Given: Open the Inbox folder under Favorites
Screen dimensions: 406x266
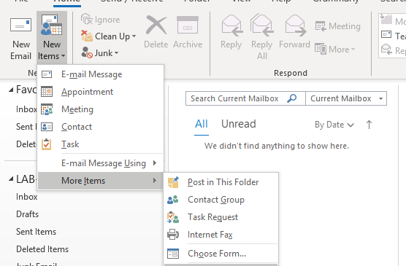Looking at the screenshot, I should pos(26,109).
